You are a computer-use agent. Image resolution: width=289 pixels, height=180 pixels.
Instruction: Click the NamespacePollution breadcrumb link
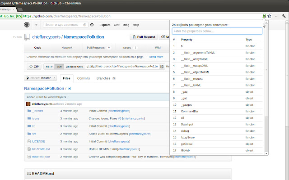pos(44,88)
